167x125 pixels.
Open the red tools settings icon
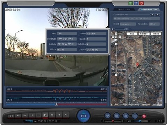[x=144, y=116]
